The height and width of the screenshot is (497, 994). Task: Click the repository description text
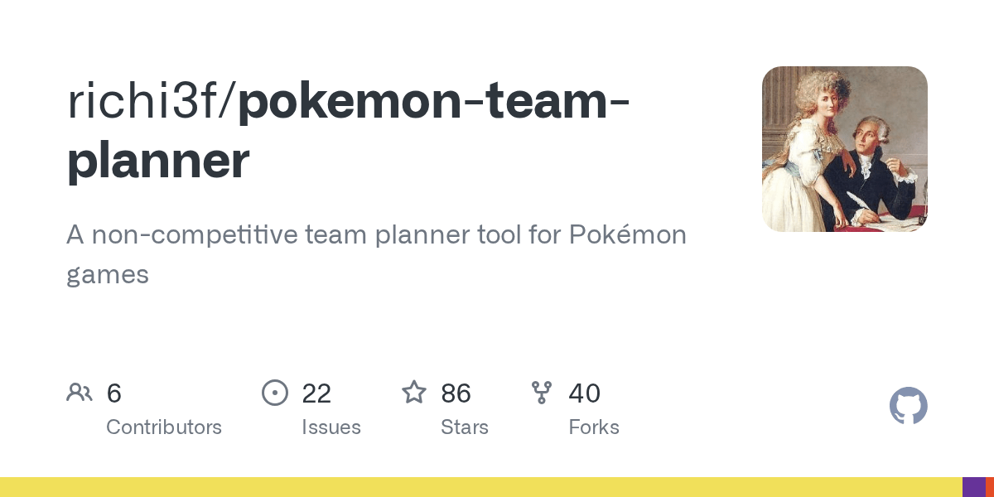(x=377, y=253)
